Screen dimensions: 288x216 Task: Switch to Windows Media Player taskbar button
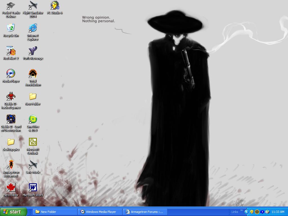100,212
